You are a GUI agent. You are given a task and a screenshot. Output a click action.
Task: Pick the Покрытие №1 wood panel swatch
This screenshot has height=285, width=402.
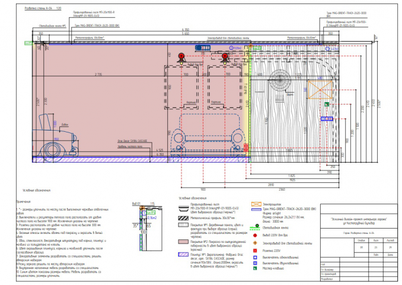tap(183, 224)
